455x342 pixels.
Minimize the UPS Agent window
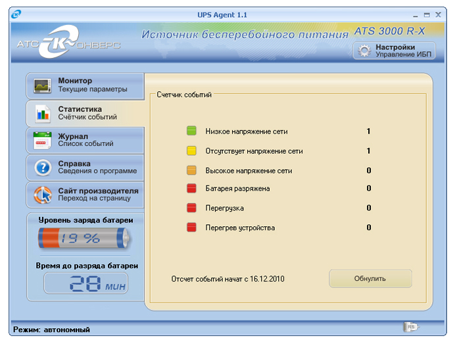tap(416, 15)
